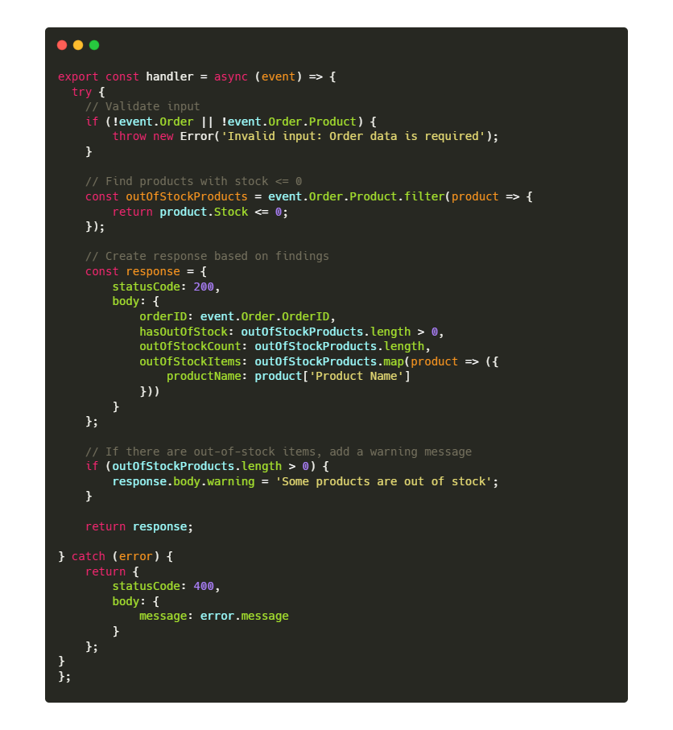The height and width of the screenshot is (730, 673).
Task: Click the '// Find products with stock <= 0' comment
Action: (193, 181)
